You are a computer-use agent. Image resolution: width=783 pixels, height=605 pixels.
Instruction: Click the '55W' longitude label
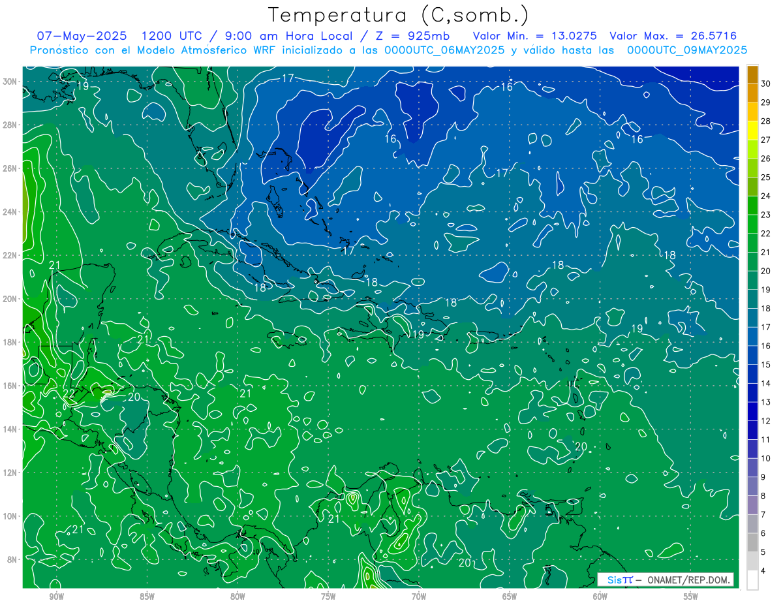[x=691, y=597]
